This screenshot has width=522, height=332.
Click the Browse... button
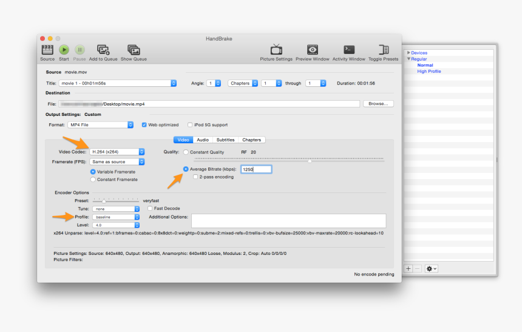tap(378, 104)
